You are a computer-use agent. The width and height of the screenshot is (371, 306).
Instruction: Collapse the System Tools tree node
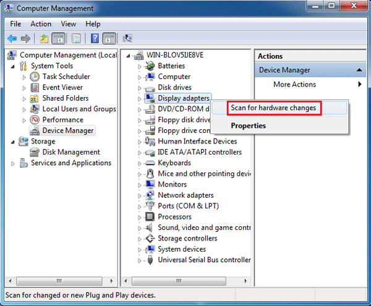point(13,67)
